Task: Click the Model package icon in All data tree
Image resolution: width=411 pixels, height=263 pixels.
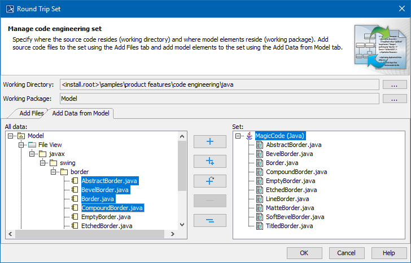Action: pos(21,136)
